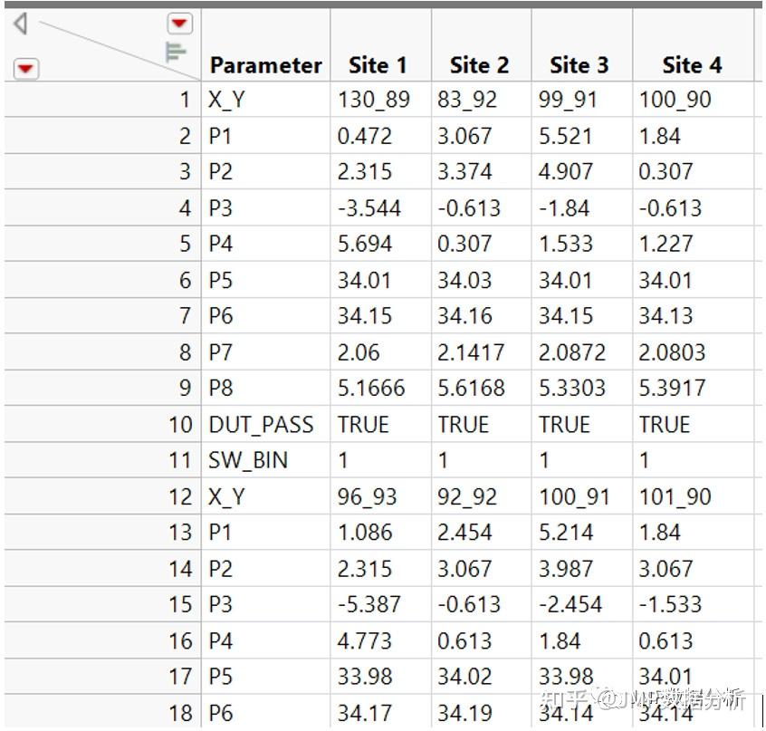This screenshot has width=766, height=731.
Task: Click the Site 4 column header
Action: click(x=692, y=65)
